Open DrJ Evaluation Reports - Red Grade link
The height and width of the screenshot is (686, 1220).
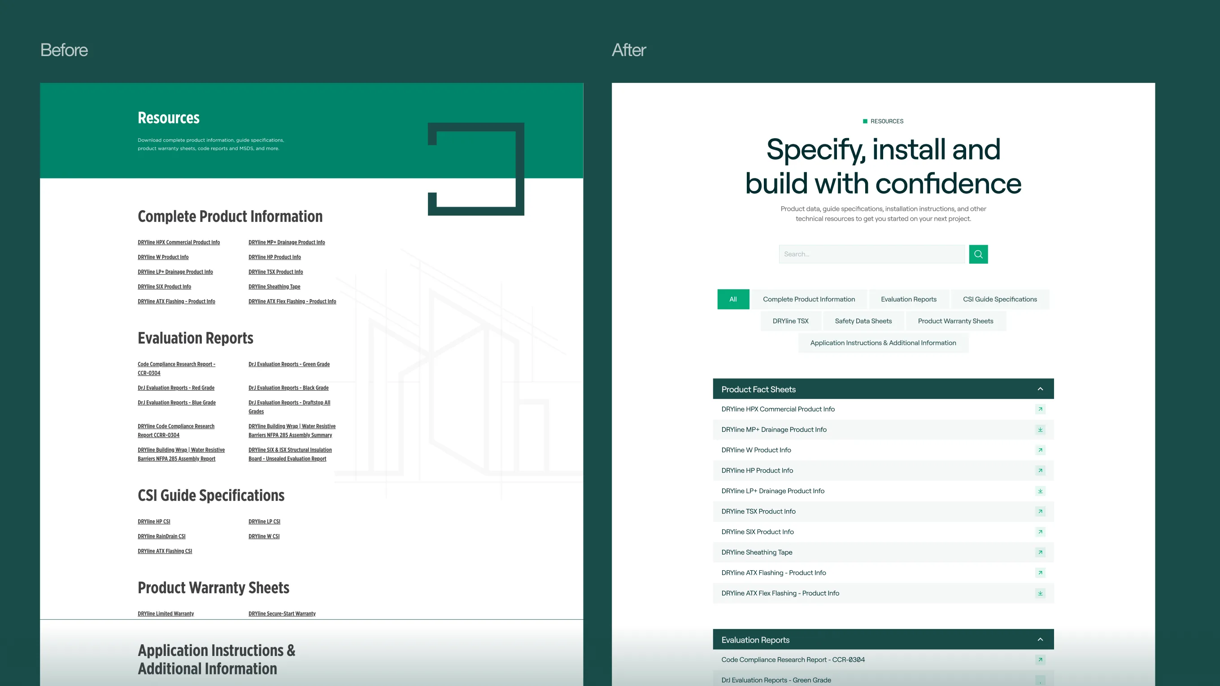(176, 388)
